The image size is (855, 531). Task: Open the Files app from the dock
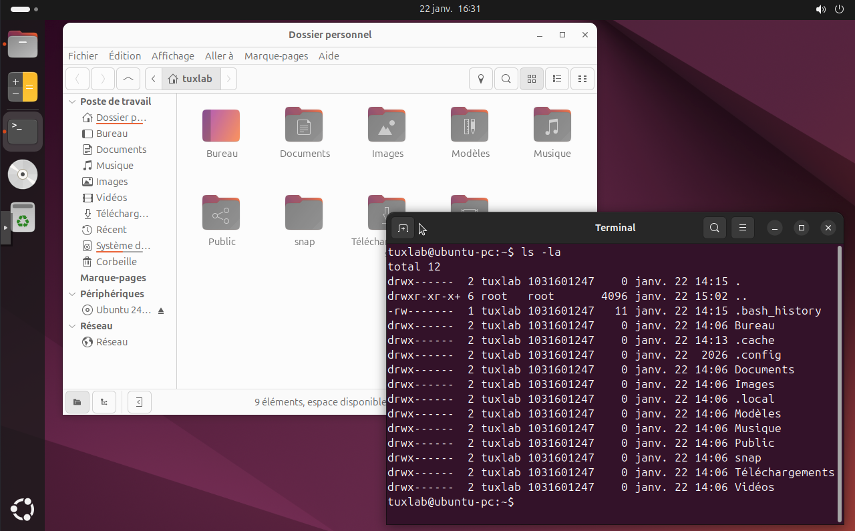[x=23, y=44]
